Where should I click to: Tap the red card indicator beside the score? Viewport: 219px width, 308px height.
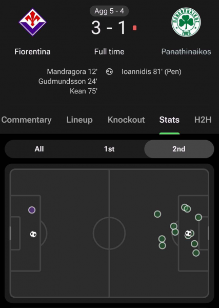134,28
